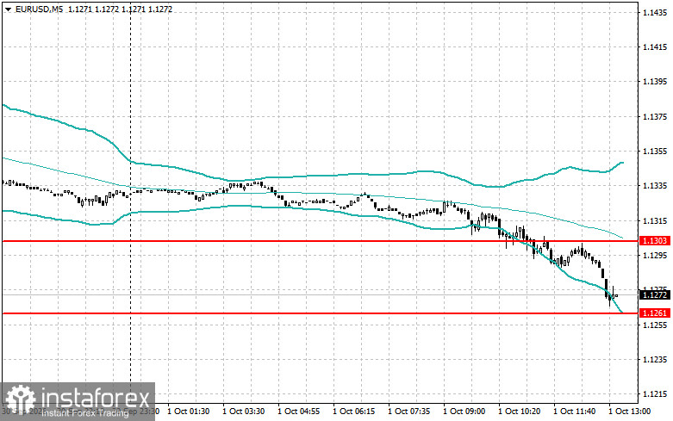Click the latest candlestick near 1.1272

click(616, 295)
